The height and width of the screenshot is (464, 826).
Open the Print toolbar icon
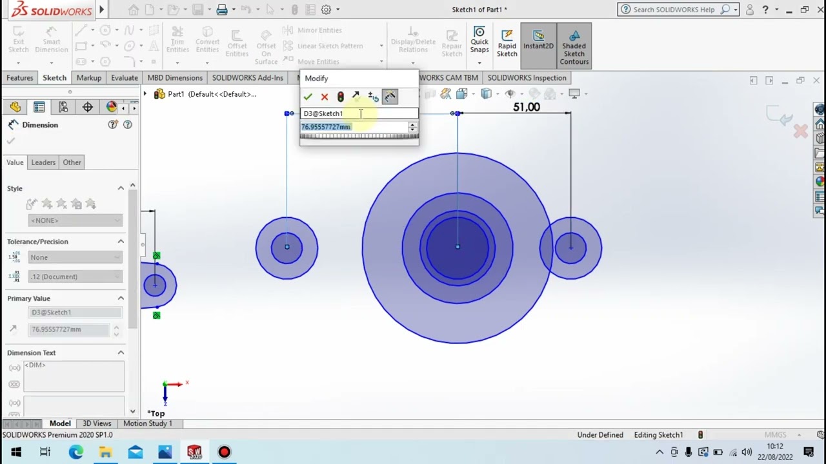pyautogui.click(x=222, y=10)
